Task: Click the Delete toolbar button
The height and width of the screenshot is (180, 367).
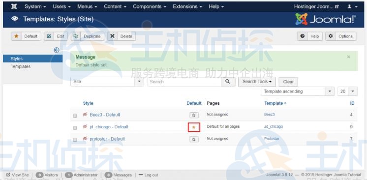Action: (122, 36)
